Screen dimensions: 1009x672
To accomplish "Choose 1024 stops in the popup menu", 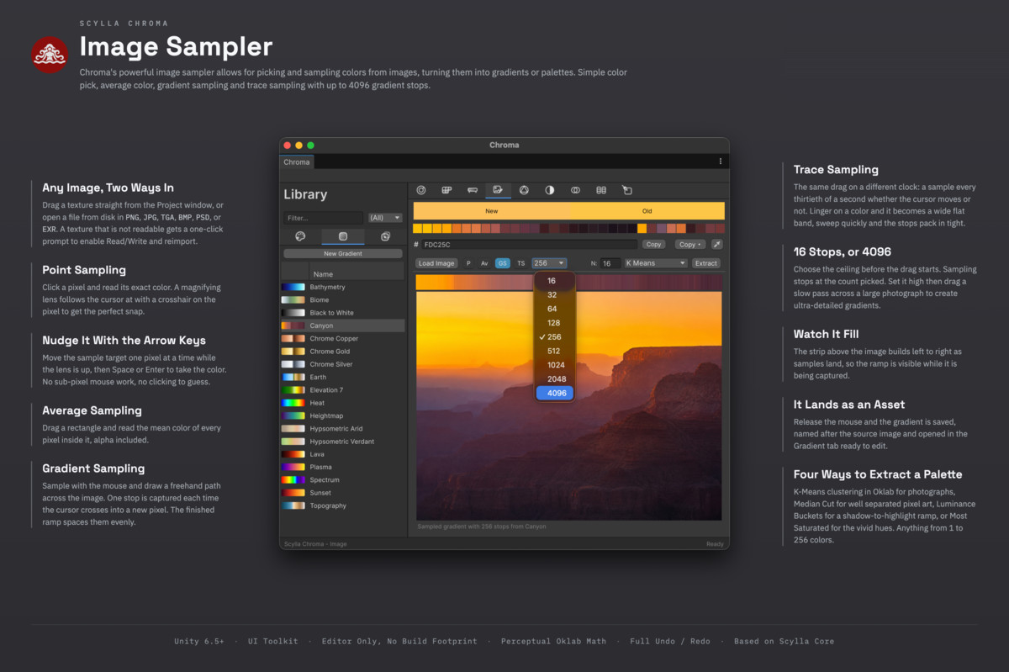I will 555,365.
